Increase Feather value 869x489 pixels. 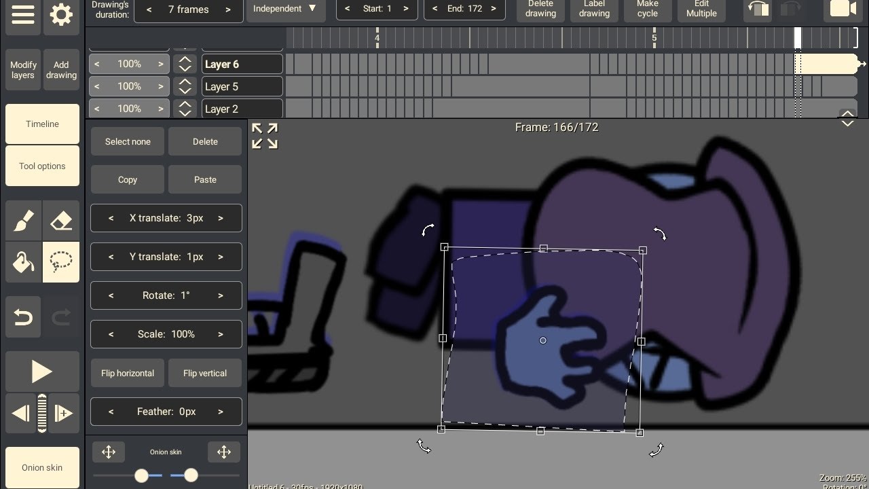(221, 412)
